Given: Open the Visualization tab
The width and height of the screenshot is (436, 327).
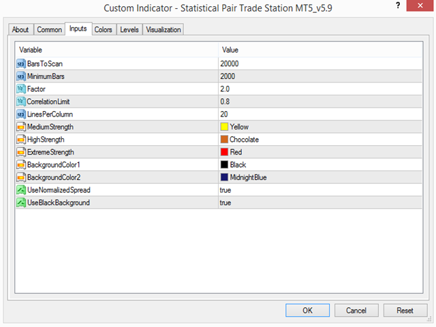Looking at the screenshot, I should coord(163,30).
